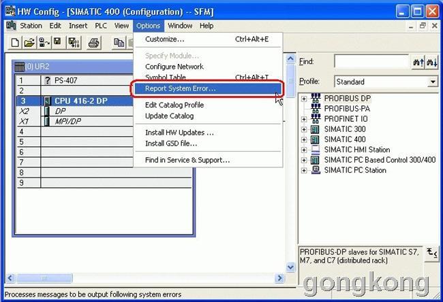Image resolution: width=443 pixels, height=302 pixels.
Task: Choose Configure Network menu entry
Action: point(208,67)
